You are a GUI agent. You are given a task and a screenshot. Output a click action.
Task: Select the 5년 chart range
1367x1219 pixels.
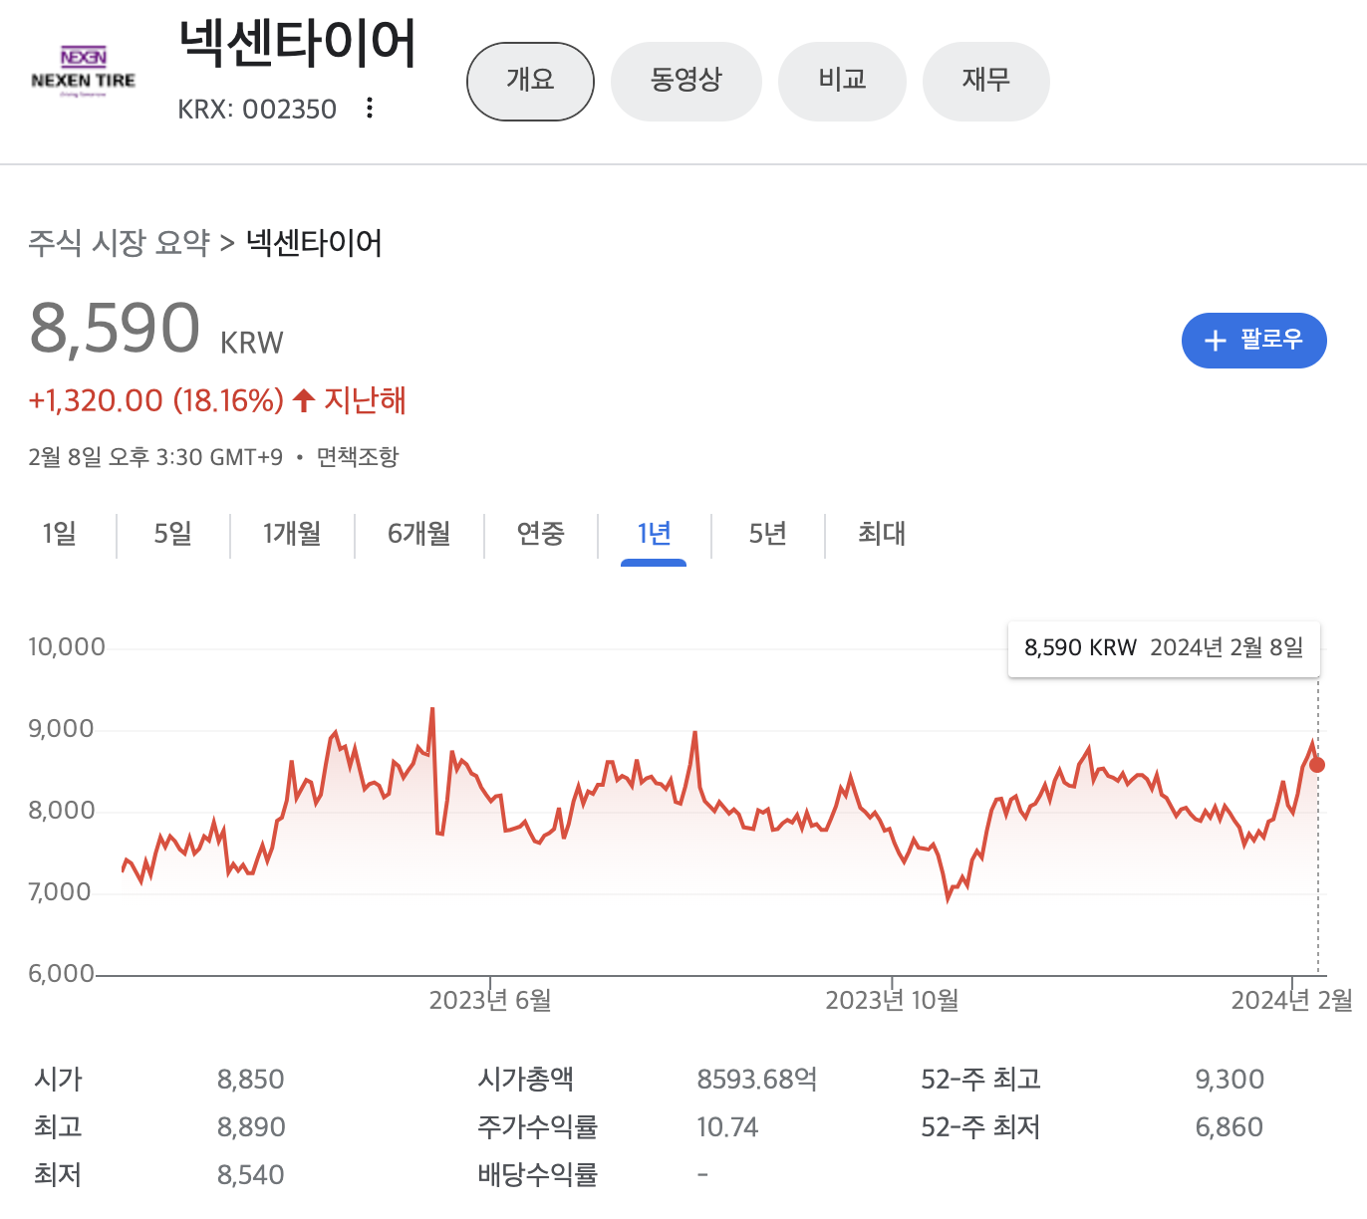point(767,534)
